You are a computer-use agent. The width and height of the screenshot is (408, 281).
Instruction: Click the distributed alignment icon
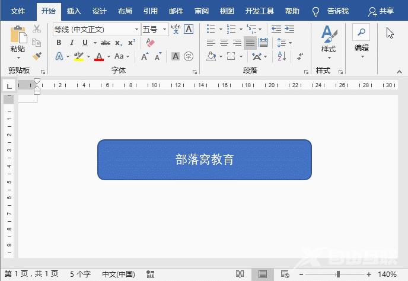point(263,43)
